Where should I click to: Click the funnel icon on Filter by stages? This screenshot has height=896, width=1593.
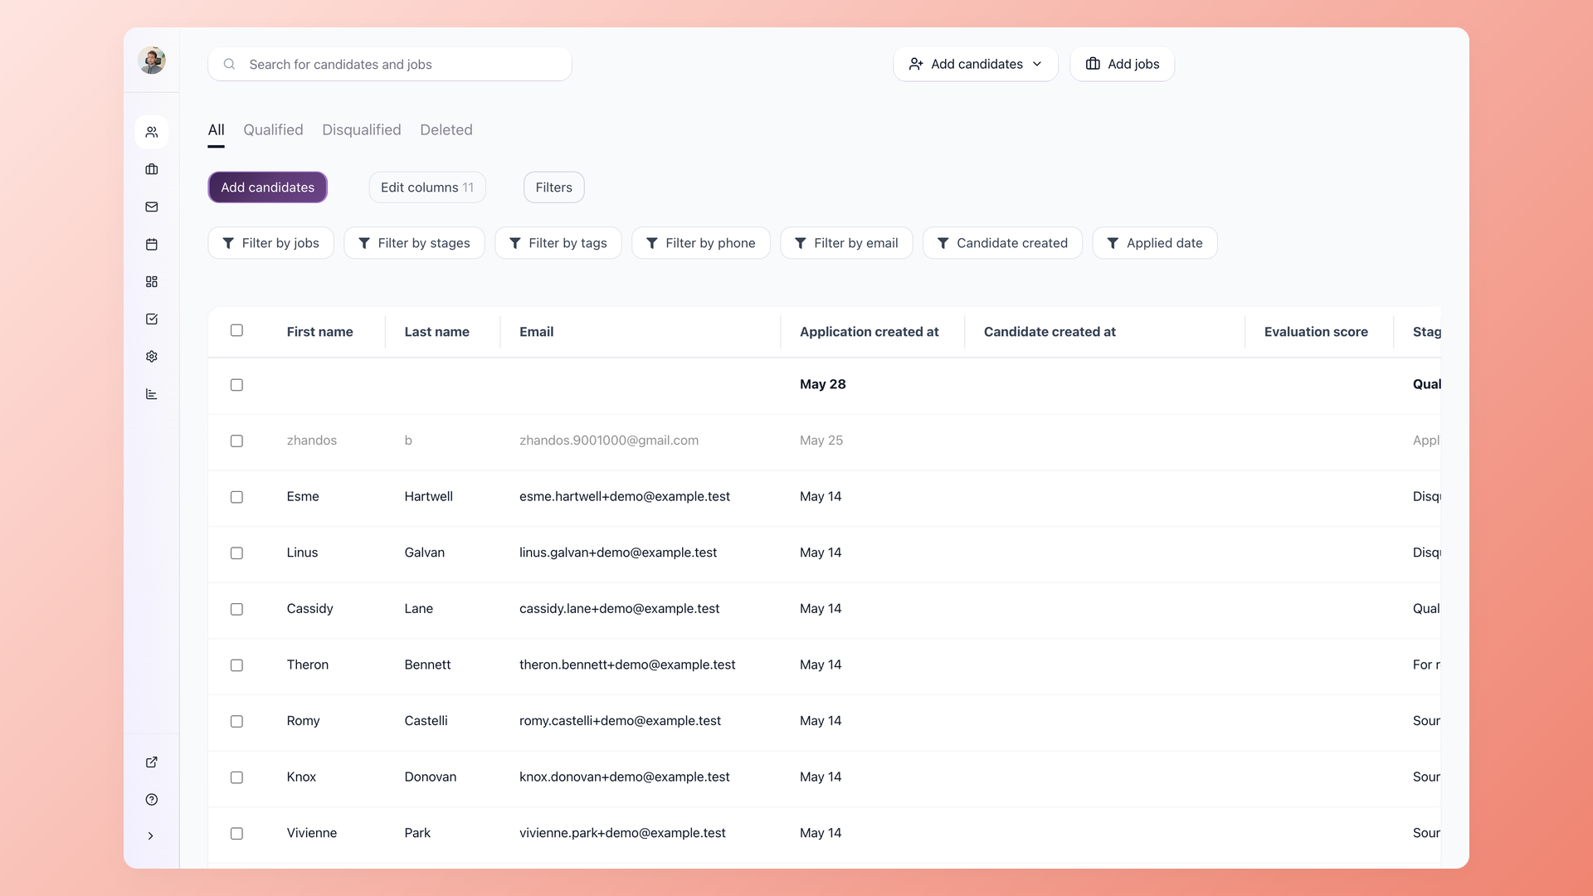point(364,243)
